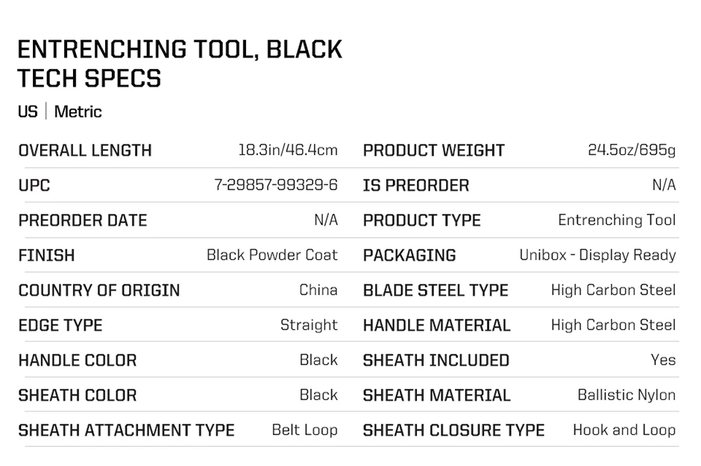This screenshot has width=701, height=466.
Task: Click the UPC number 7-29857-99329-6
Action: pos(276,185)
